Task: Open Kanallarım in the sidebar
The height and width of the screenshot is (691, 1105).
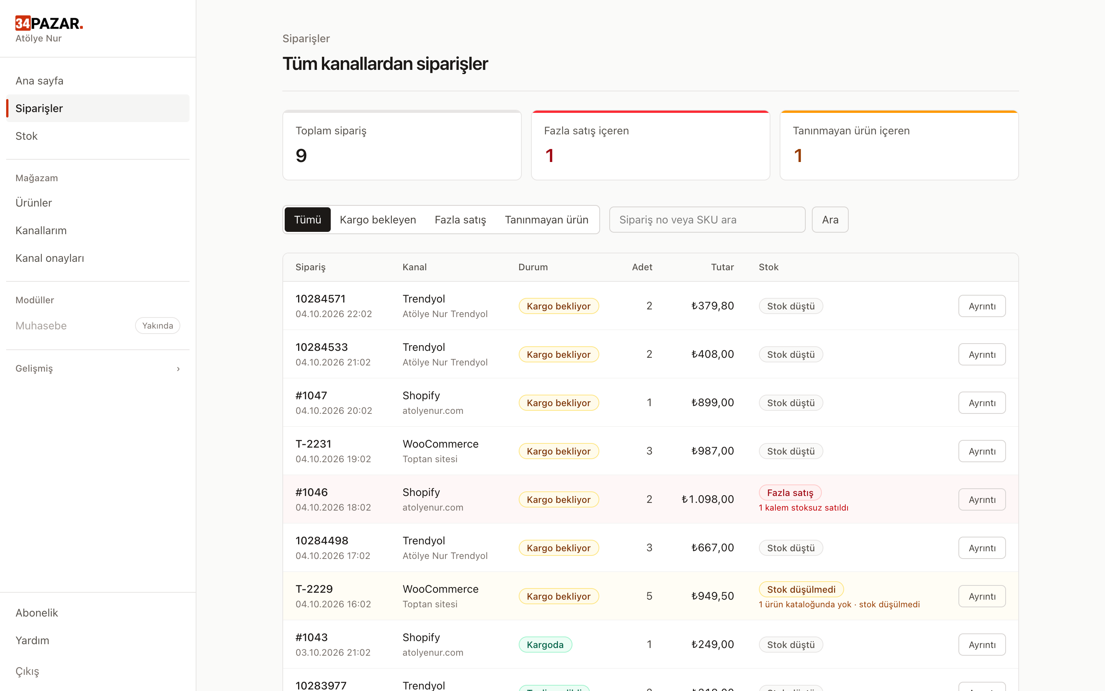Action: [x=98, y=230]
